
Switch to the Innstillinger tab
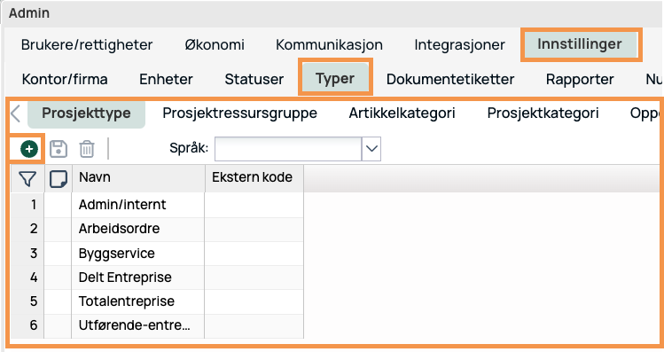point(580,44)
